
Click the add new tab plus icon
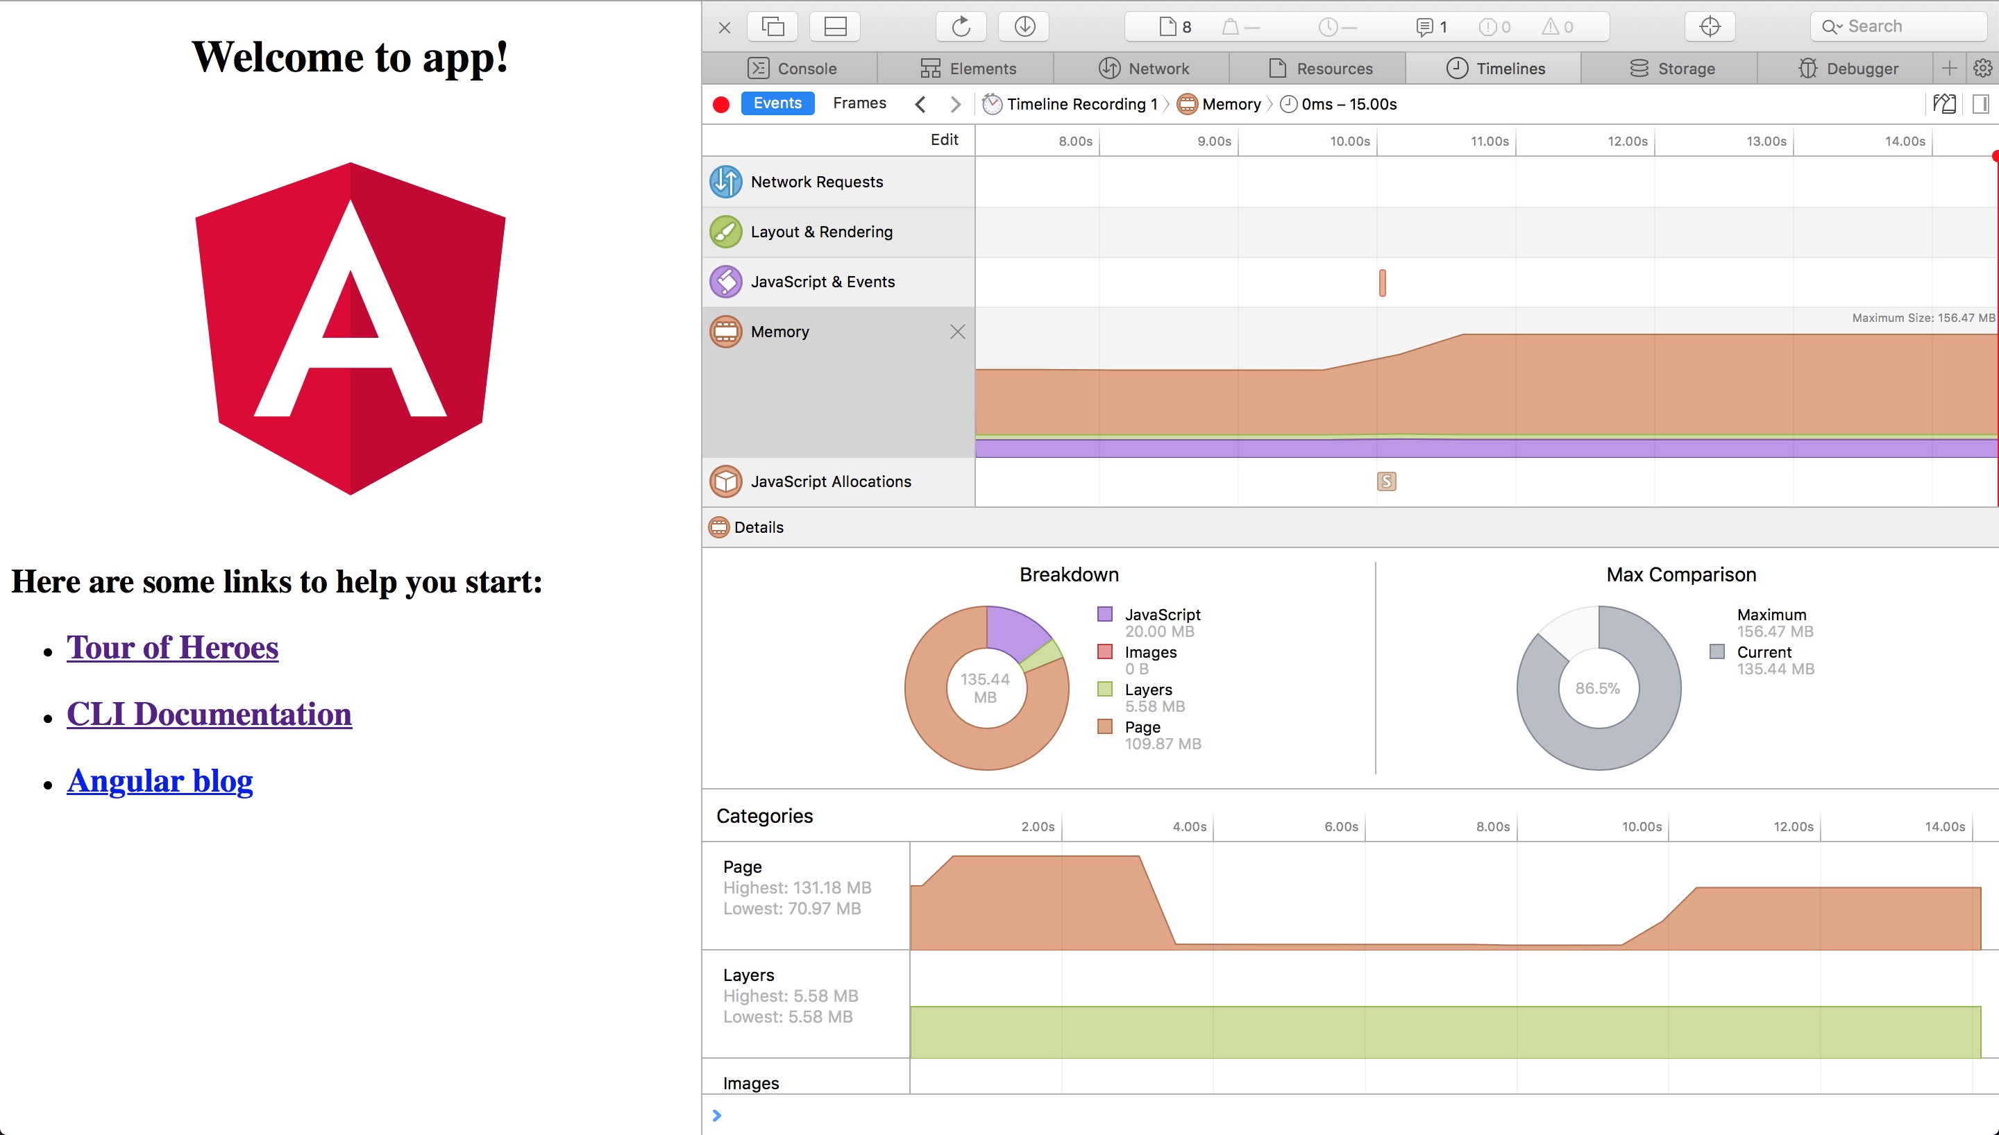[1949, 69]
